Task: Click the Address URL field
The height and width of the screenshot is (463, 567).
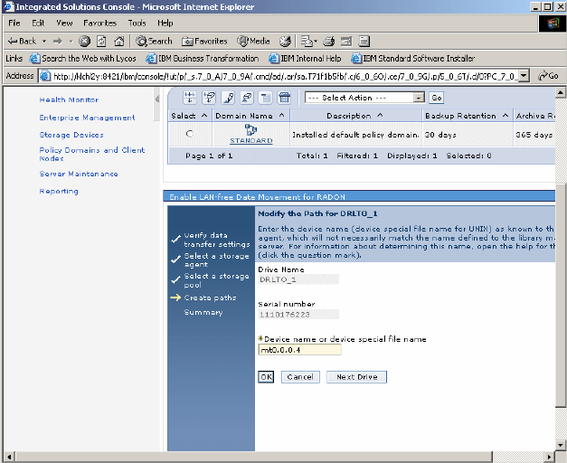Action: pos(285,76)
